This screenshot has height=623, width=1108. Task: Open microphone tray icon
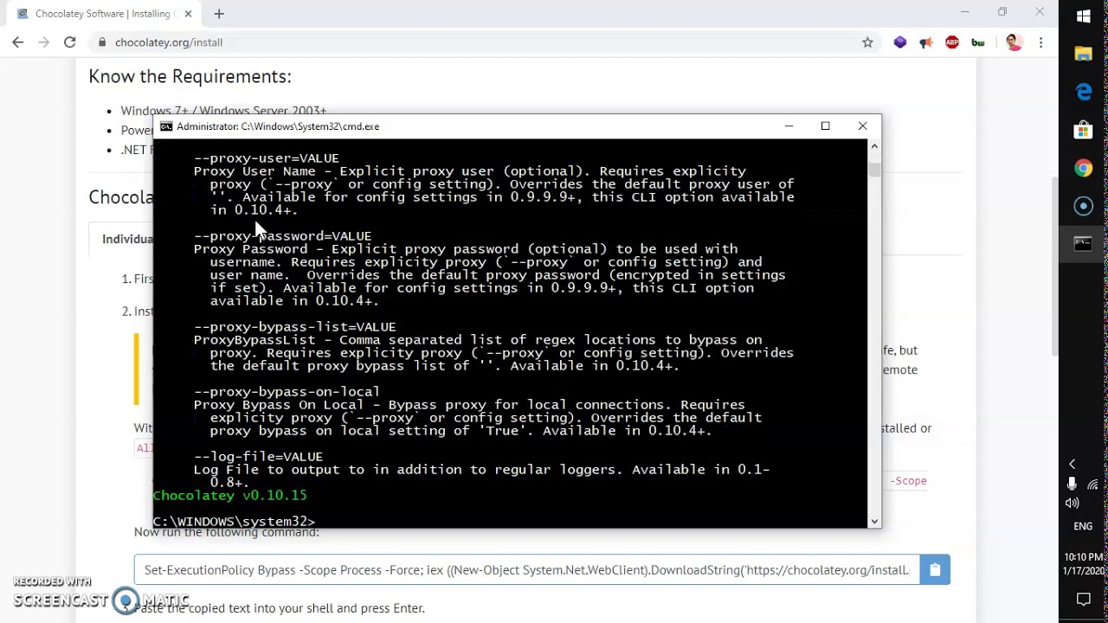coord(1073,485)
